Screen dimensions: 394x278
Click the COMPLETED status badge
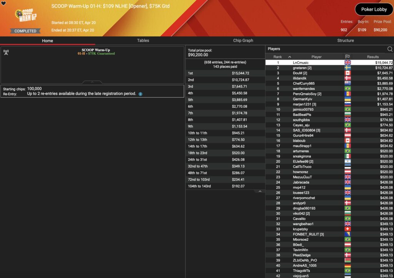click(25, 31)
